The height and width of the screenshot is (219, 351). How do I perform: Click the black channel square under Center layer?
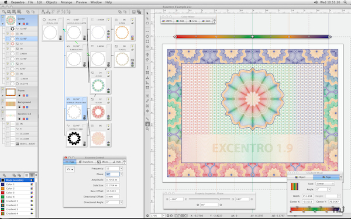coord(19,24)
